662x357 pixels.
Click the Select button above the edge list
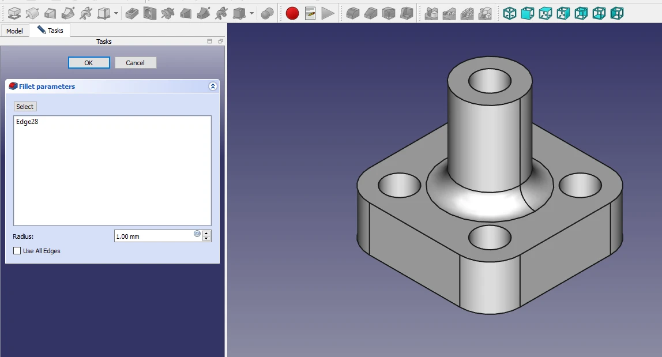25,107
